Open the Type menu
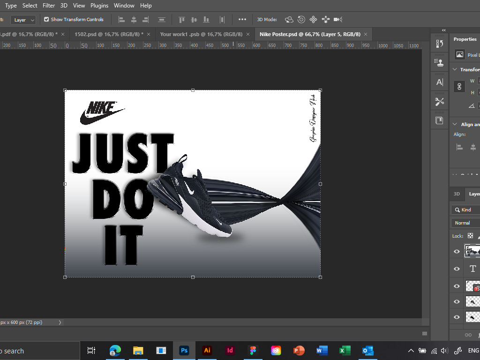This screenshot has width=480, height=360. pyautogui.click(x=11, y=6)
